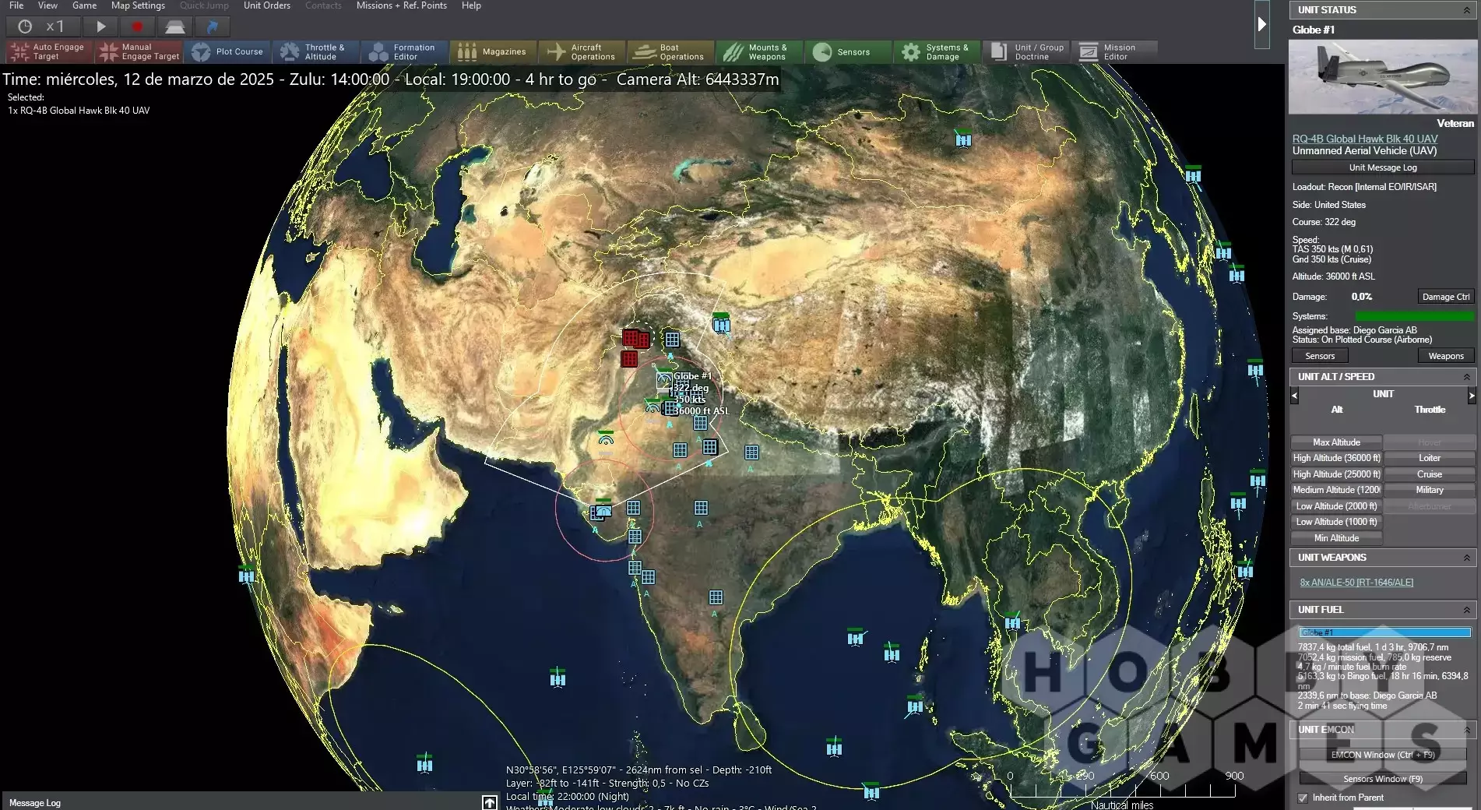Open the Sensors toolbar button

point(847,52)
